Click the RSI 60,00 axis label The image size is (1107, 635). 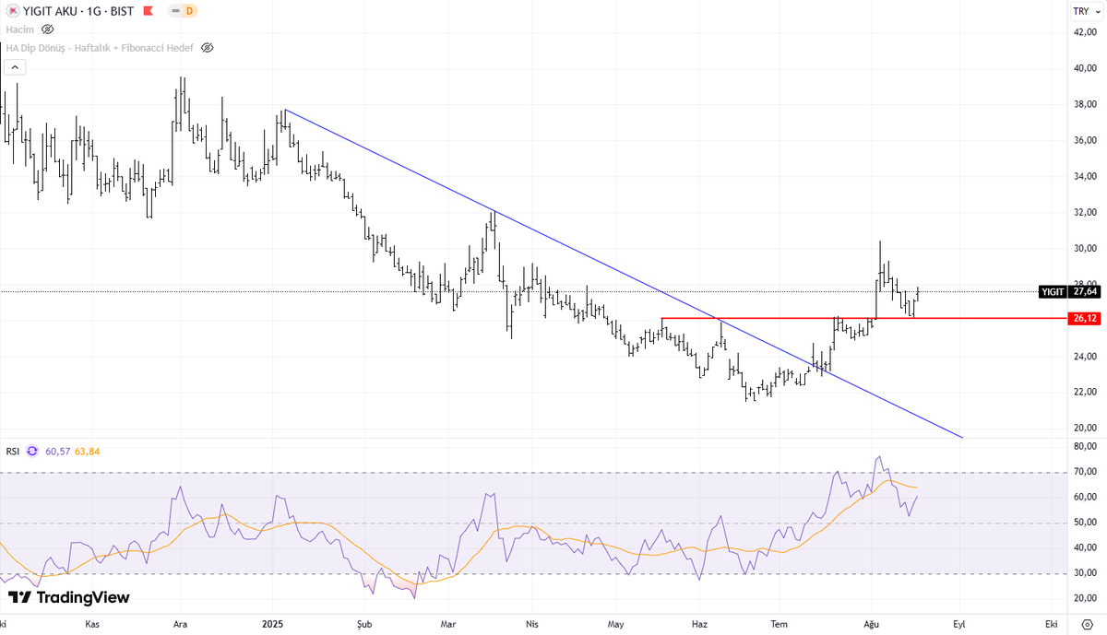(x=1084, y=497)
